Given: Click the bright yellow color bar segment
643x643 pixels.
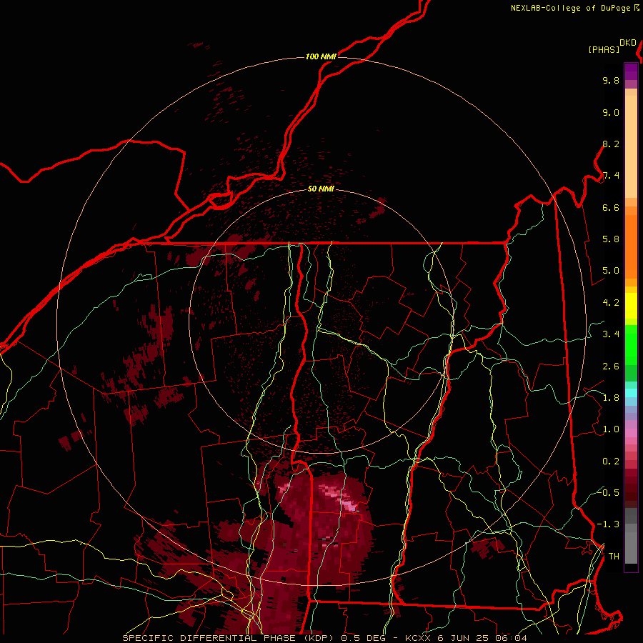Looking at the screenshot, I should [631, 306].
